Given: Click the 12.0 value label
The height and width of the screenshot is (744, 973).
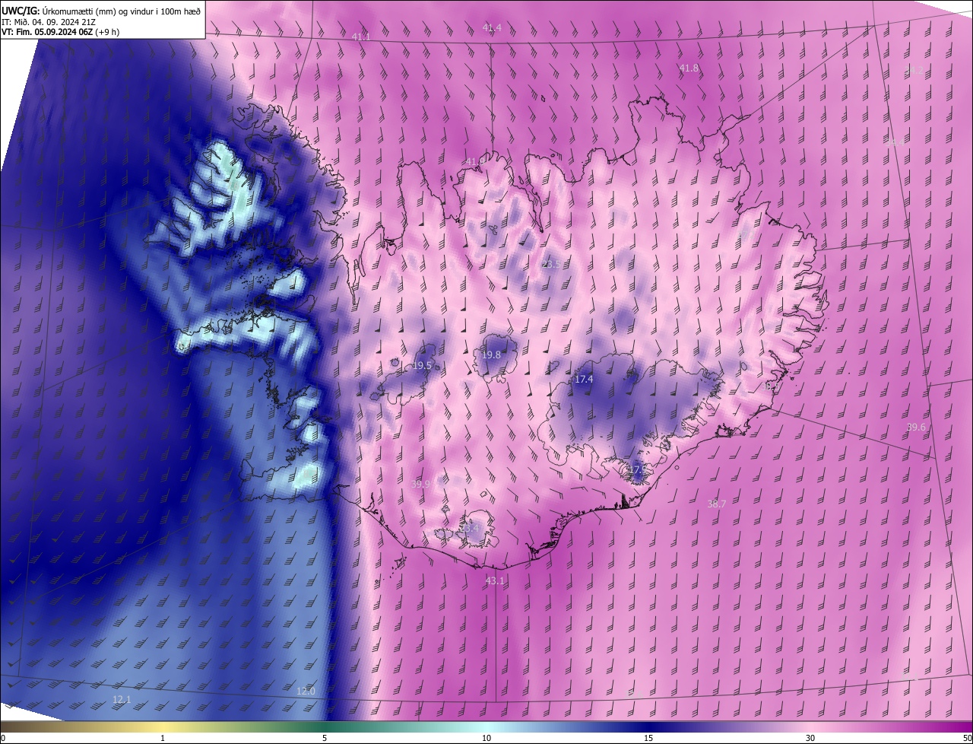Looking at the screenshot, I should tap(306, 692).
